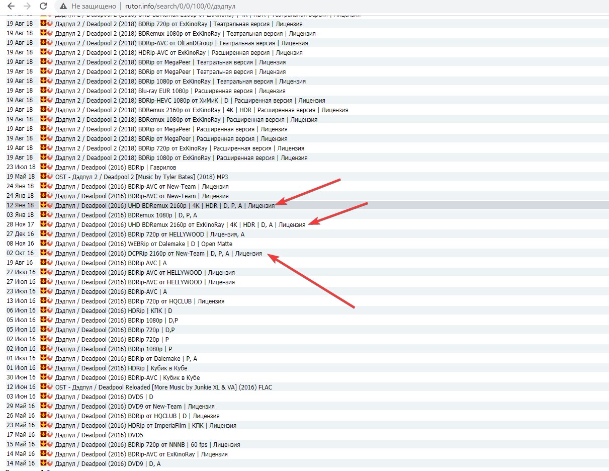Open Deadpool BDRip 1080p | D,P link

click(x=117, y=320)
